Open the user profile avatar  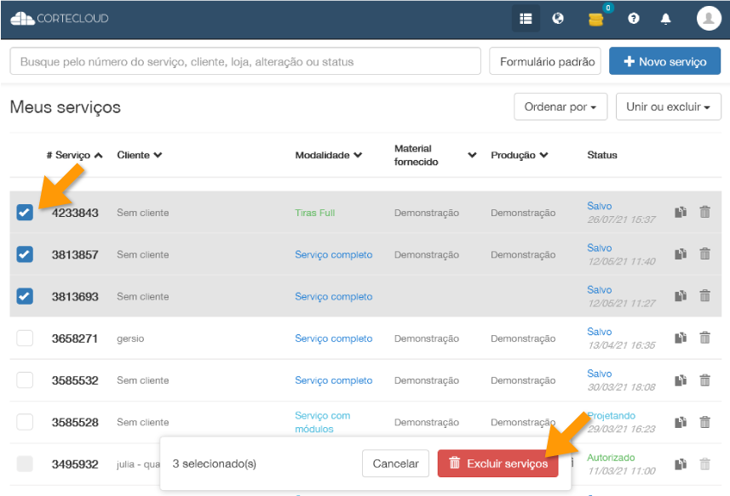708,18
